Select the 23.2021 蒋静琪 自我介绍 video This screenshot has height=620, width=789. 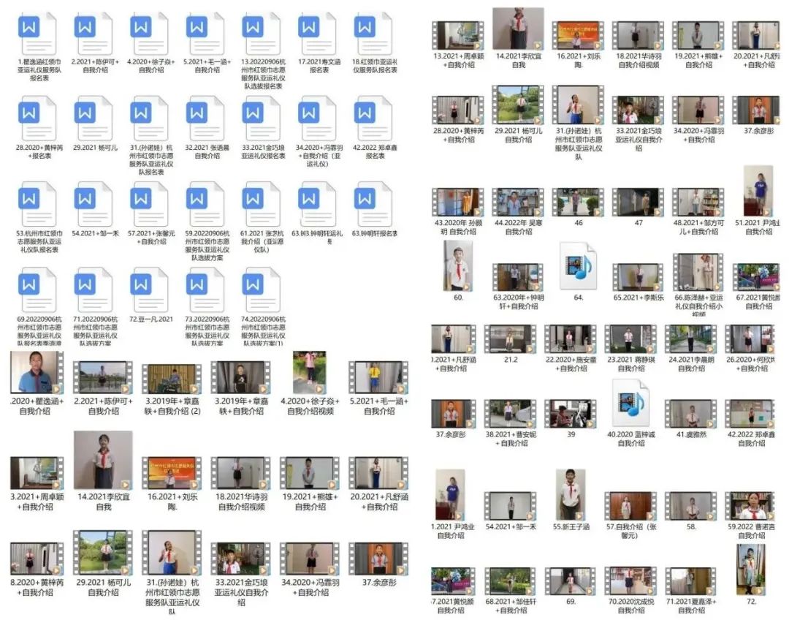point(630,340)
